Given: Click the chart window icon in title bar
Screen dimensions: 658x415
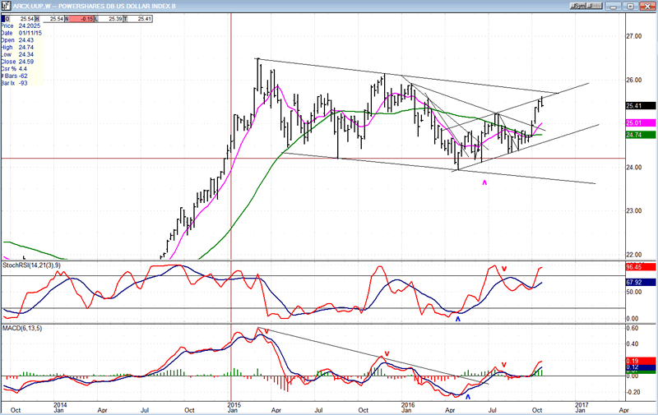Looking at the screenshot, I should coord(6,5).
